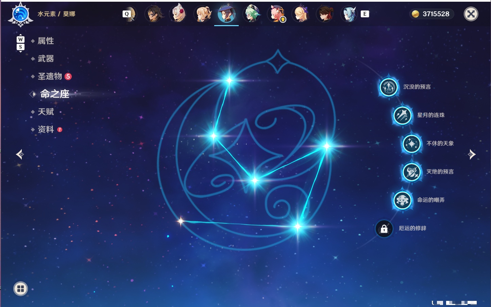Select the light blue-haired character portrait
The width and height of the screenshot is (491, 307).
click(349, 14)
